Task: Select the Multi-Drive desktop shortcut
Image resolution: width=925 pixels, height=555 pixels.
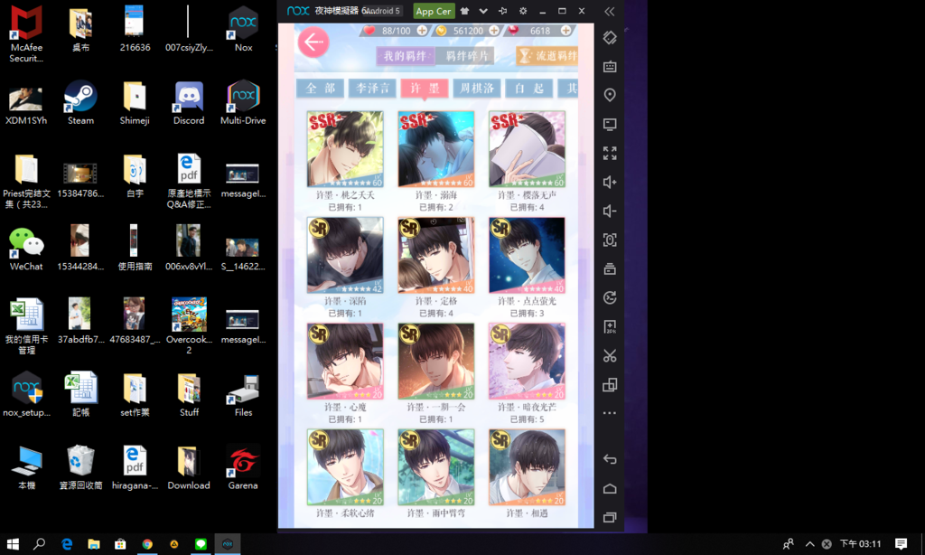Action: [243, 103]
